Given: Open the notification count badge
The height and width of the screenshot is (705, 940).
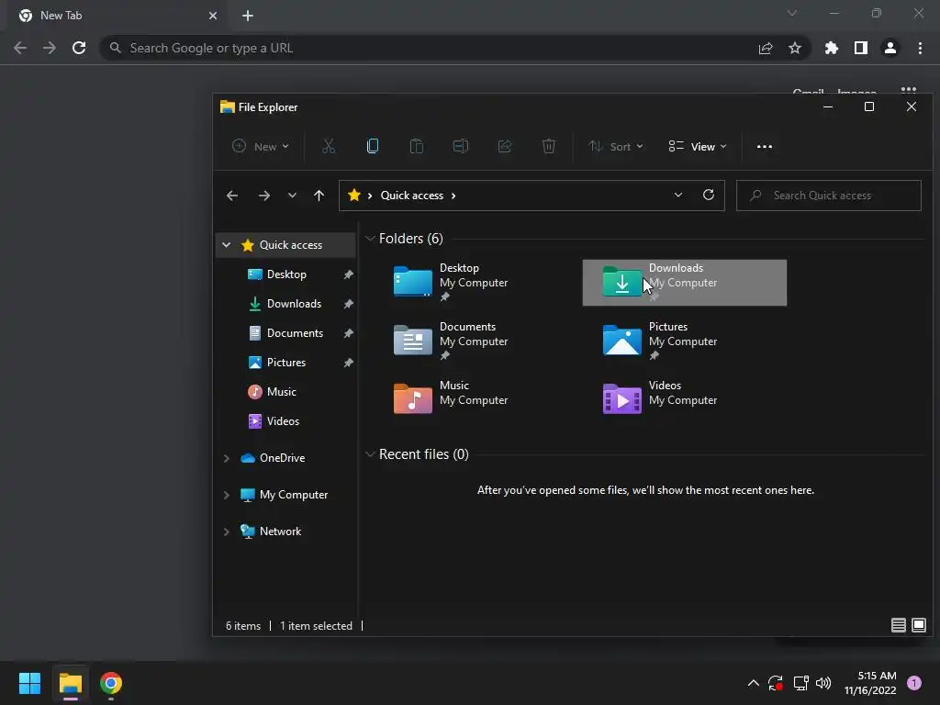Looking at the screenshot, I should click(913, 683).
